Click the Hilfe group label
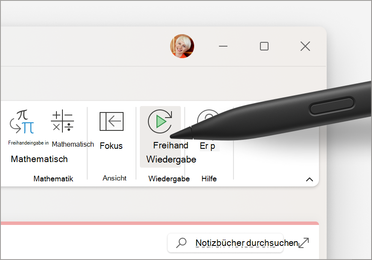This screenshot has width=372, height=260. [209, 179]
